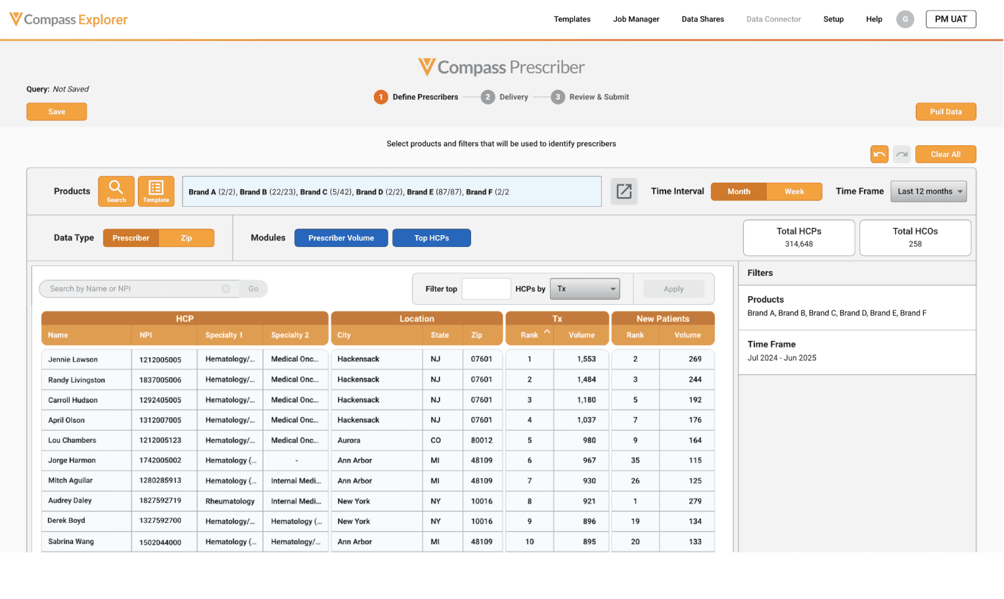Open the Job Manager menu

(635, 19)
